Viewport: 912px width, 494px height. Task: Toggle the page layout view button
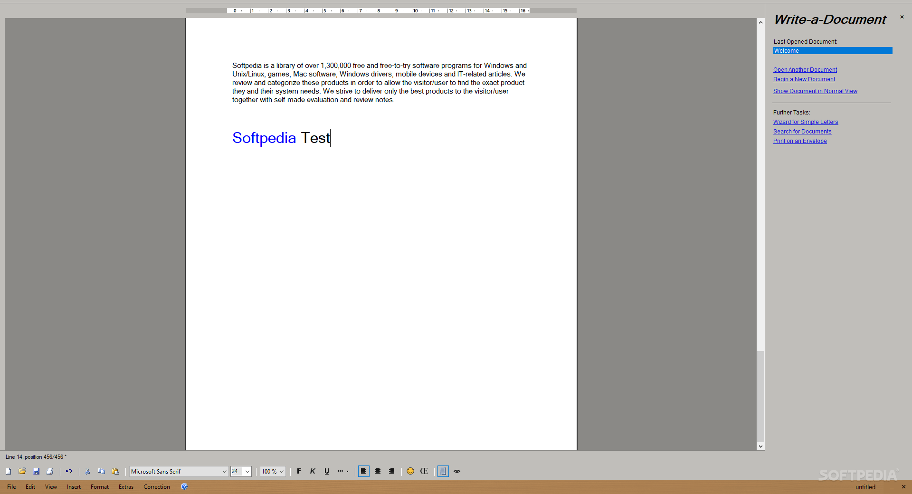coord(443,471)
